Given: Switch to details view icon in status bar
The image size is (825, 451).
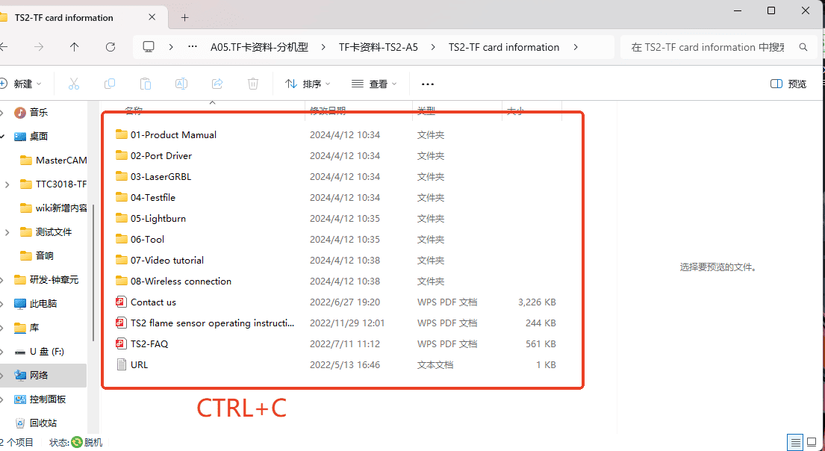Looking at the screenshot, I should [x=796, y=442].
